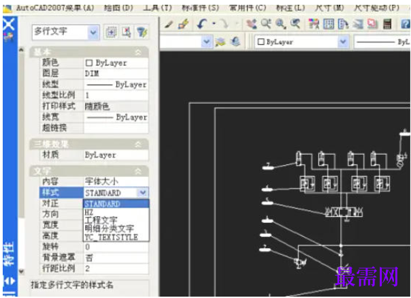
Task: Open the 尺寸(M) menu
Action: (x=329, y=8)
